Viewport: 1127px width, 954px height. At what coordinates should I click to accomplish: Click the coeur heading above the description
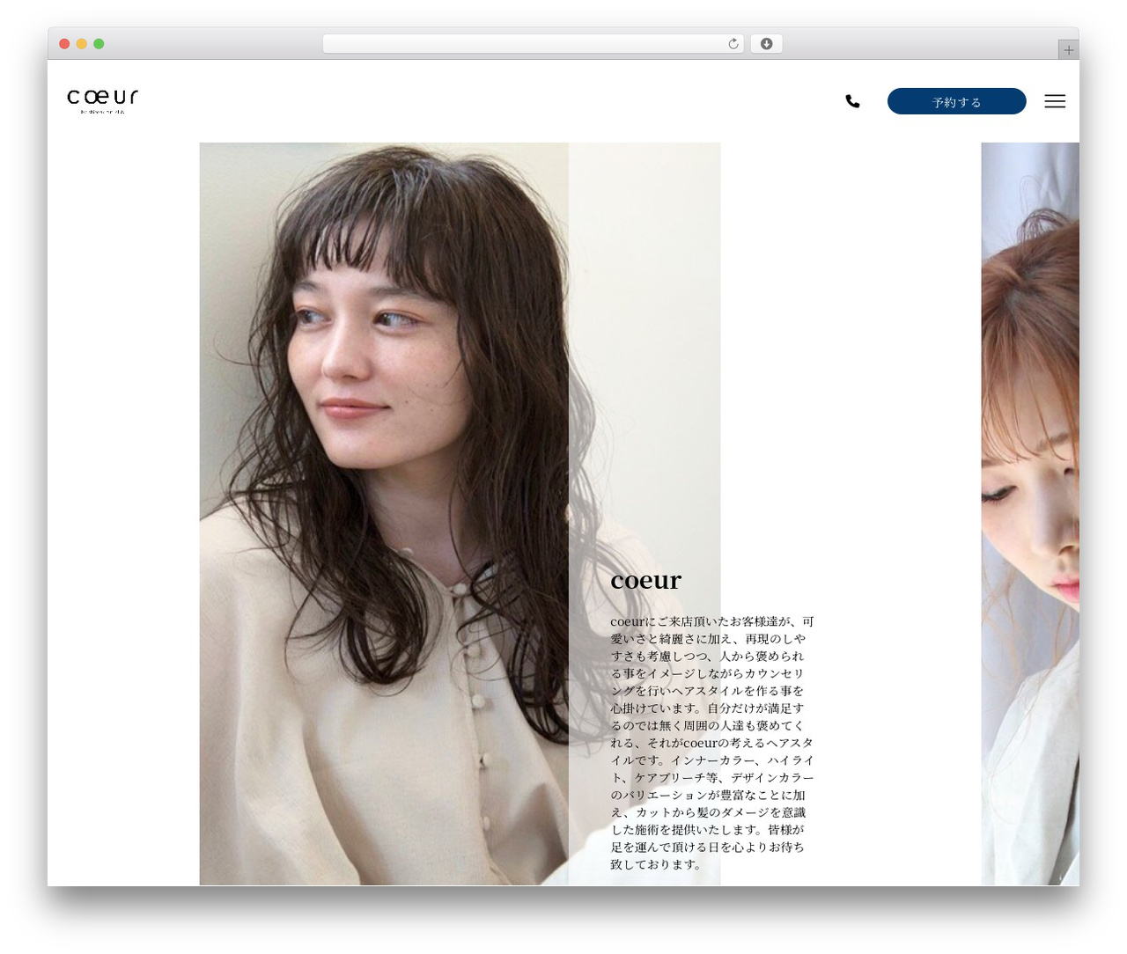click(645, 580)
